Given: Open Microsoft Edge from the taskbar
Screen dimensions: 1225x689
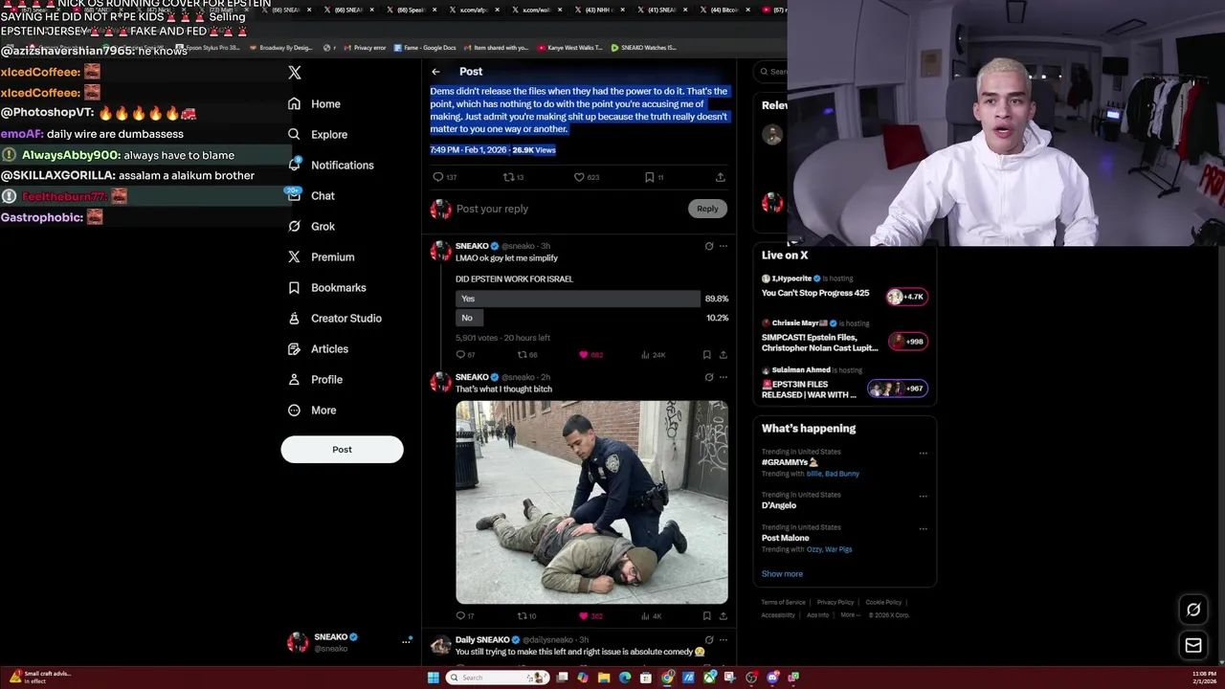Looking at the screenshot, I should 625,678.
